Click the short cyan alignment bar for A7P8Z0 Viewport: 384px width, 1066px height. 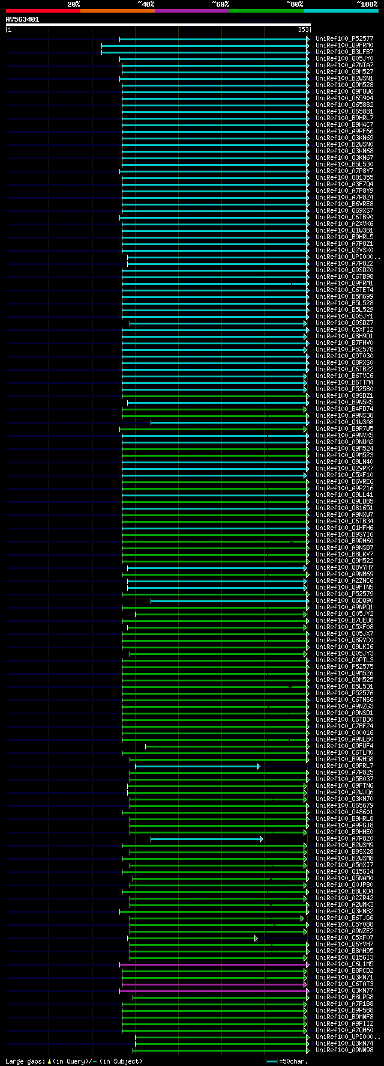(206, 839)
